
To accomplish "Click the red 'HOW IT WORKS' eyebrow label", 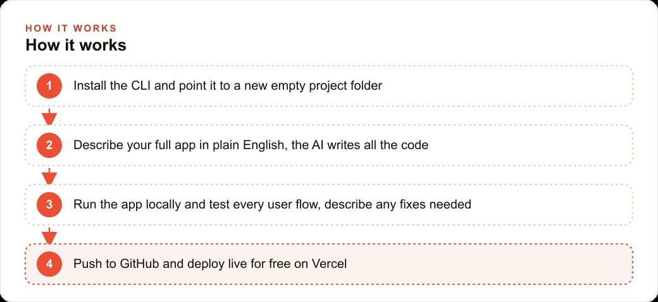I will (71, 28).
